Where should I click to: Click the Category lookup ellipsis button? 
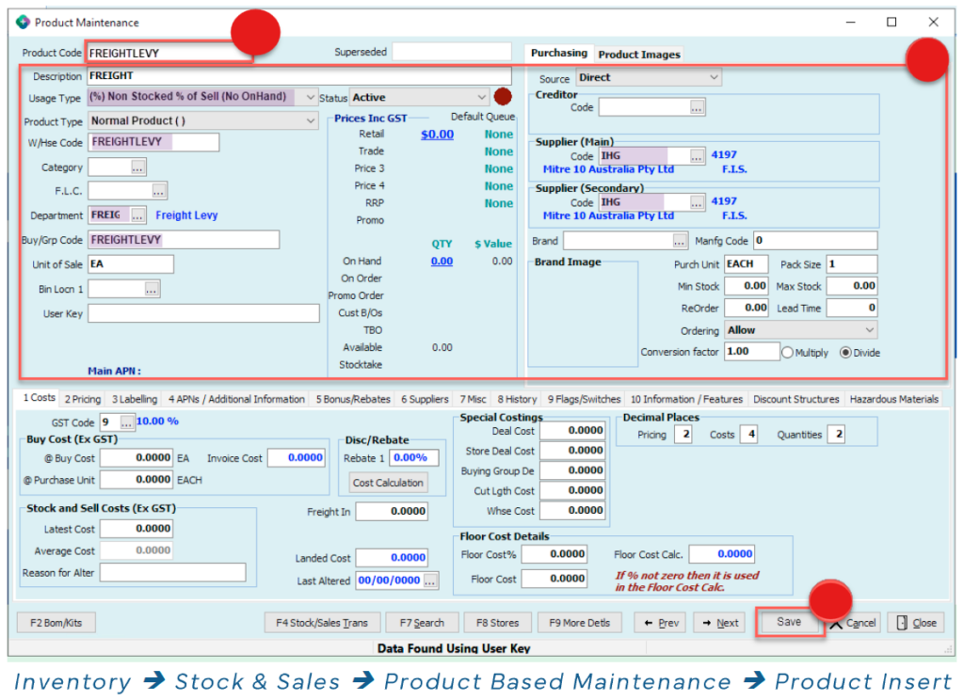coord(138,167)
